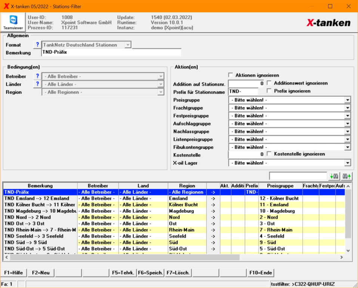The width and height of the screenshot is (358, 288).
Task: Select row TND Süd-Ost --> 5 Süd-Ost
Action: point(174,249)
